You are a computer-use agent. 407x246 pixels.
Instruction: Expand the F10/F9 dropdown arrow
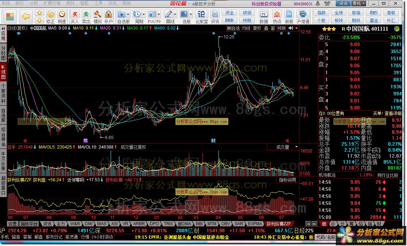tap(159, 14)
